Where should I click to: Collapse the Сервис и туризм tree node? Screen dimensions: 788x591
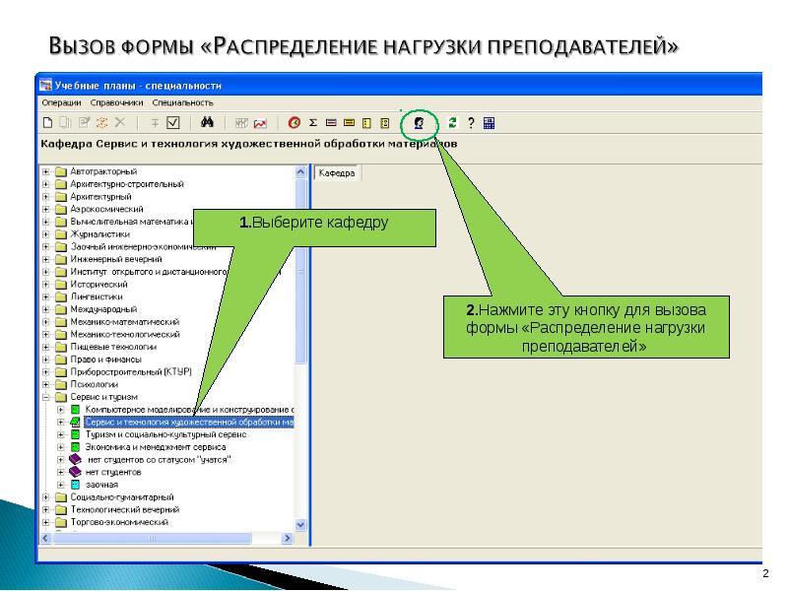(x=46, y=396)
